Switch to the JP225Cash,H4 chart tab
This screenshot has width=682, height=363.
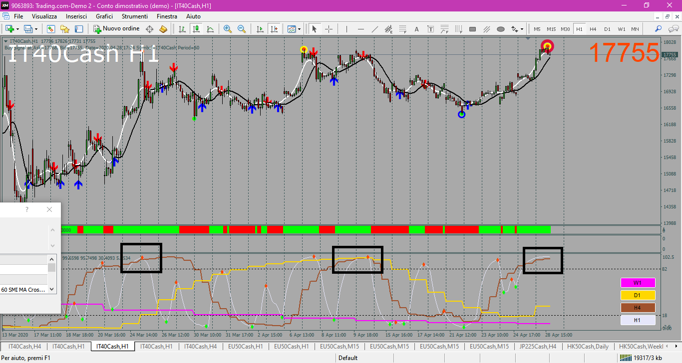coord(538,346)
